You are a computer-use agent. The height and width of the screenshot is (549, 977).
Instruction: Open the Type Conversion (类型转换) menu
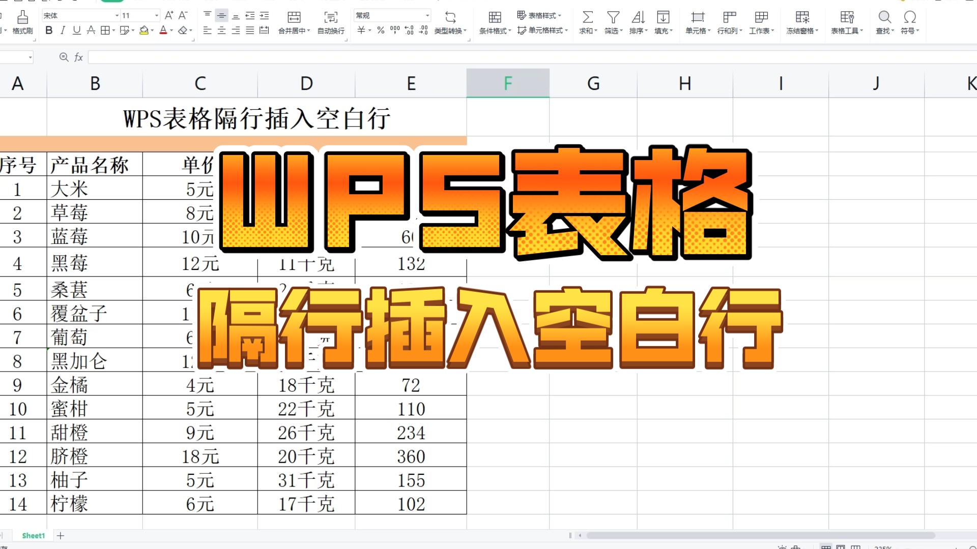click(450, 22)
